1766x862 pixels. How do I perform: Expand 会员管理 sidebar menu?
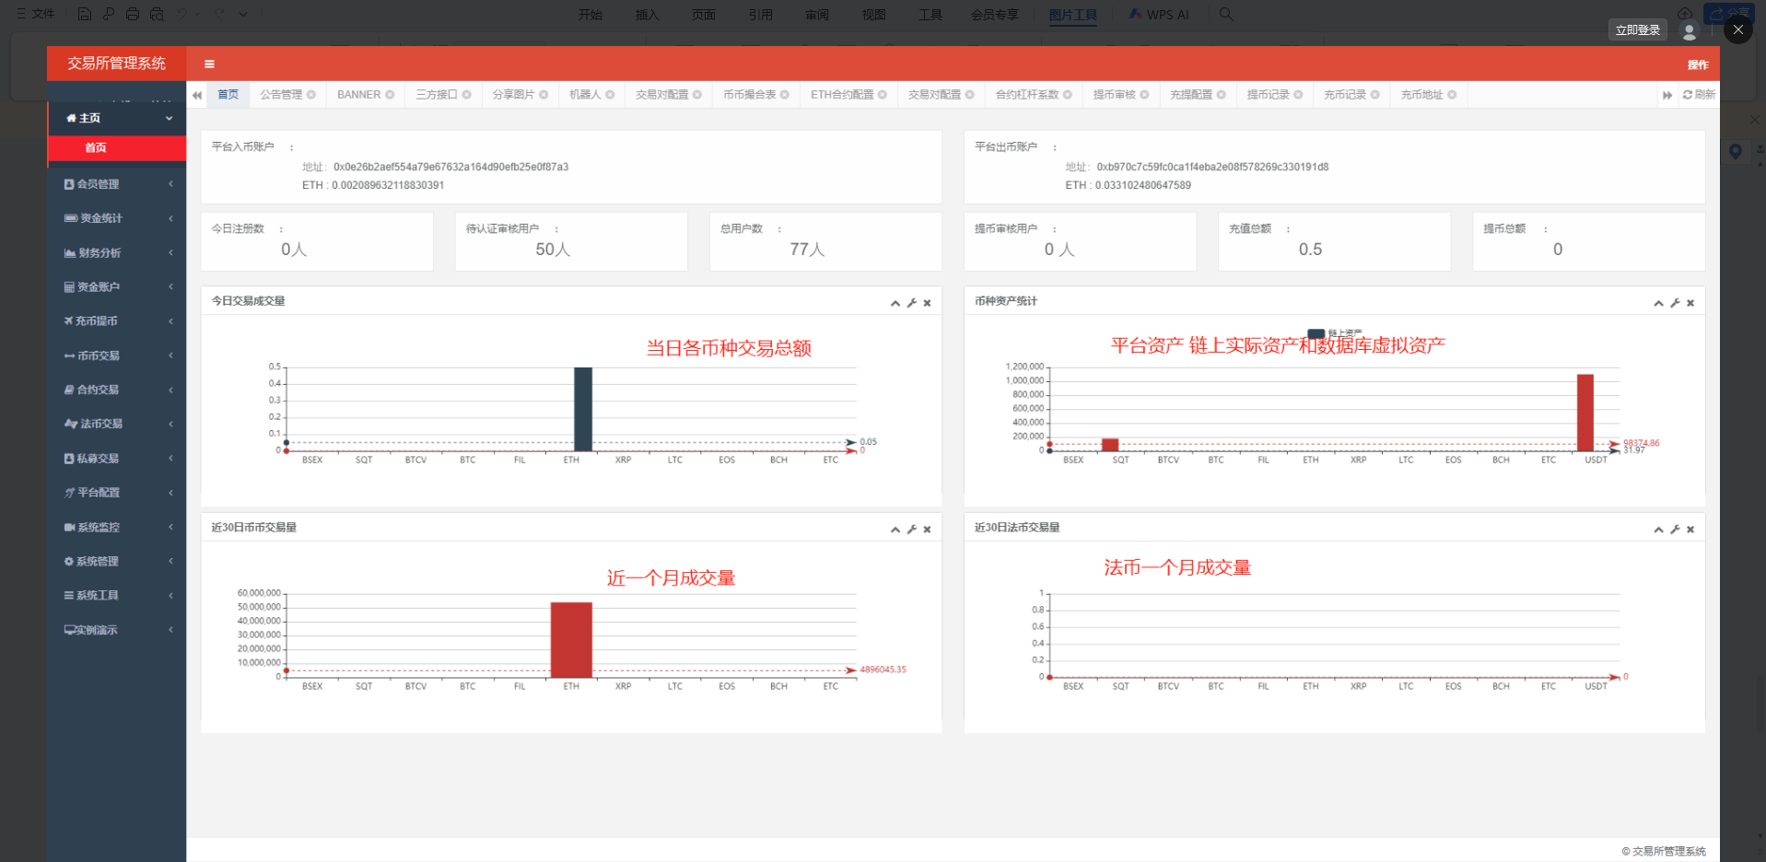[117, 184]
